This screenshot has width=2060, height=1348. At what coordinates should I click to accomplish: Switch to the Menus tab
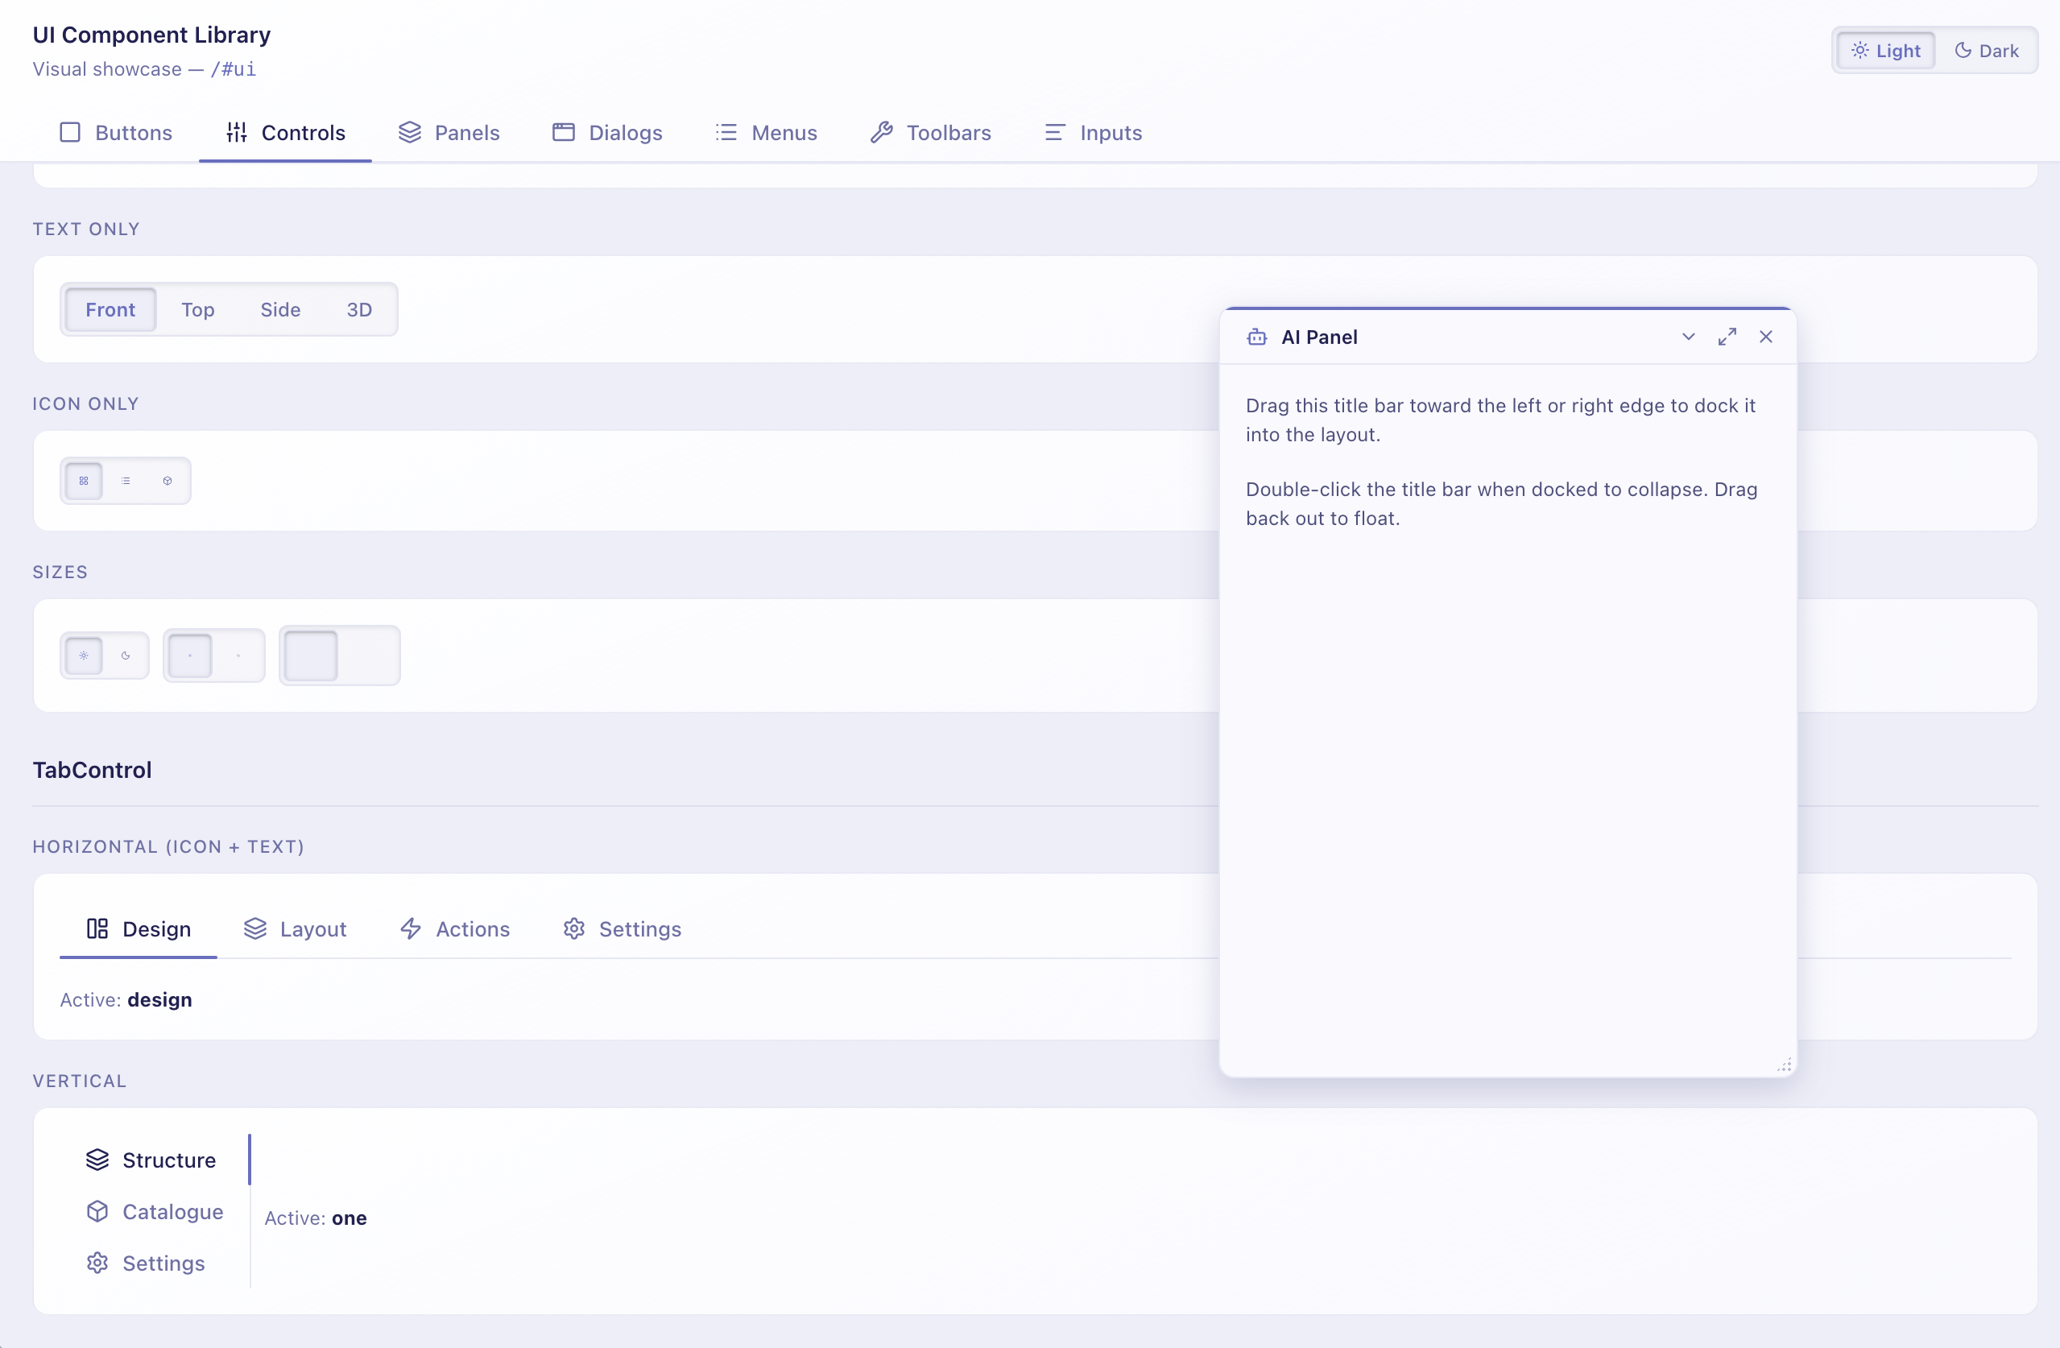click(x=766, y=132)
